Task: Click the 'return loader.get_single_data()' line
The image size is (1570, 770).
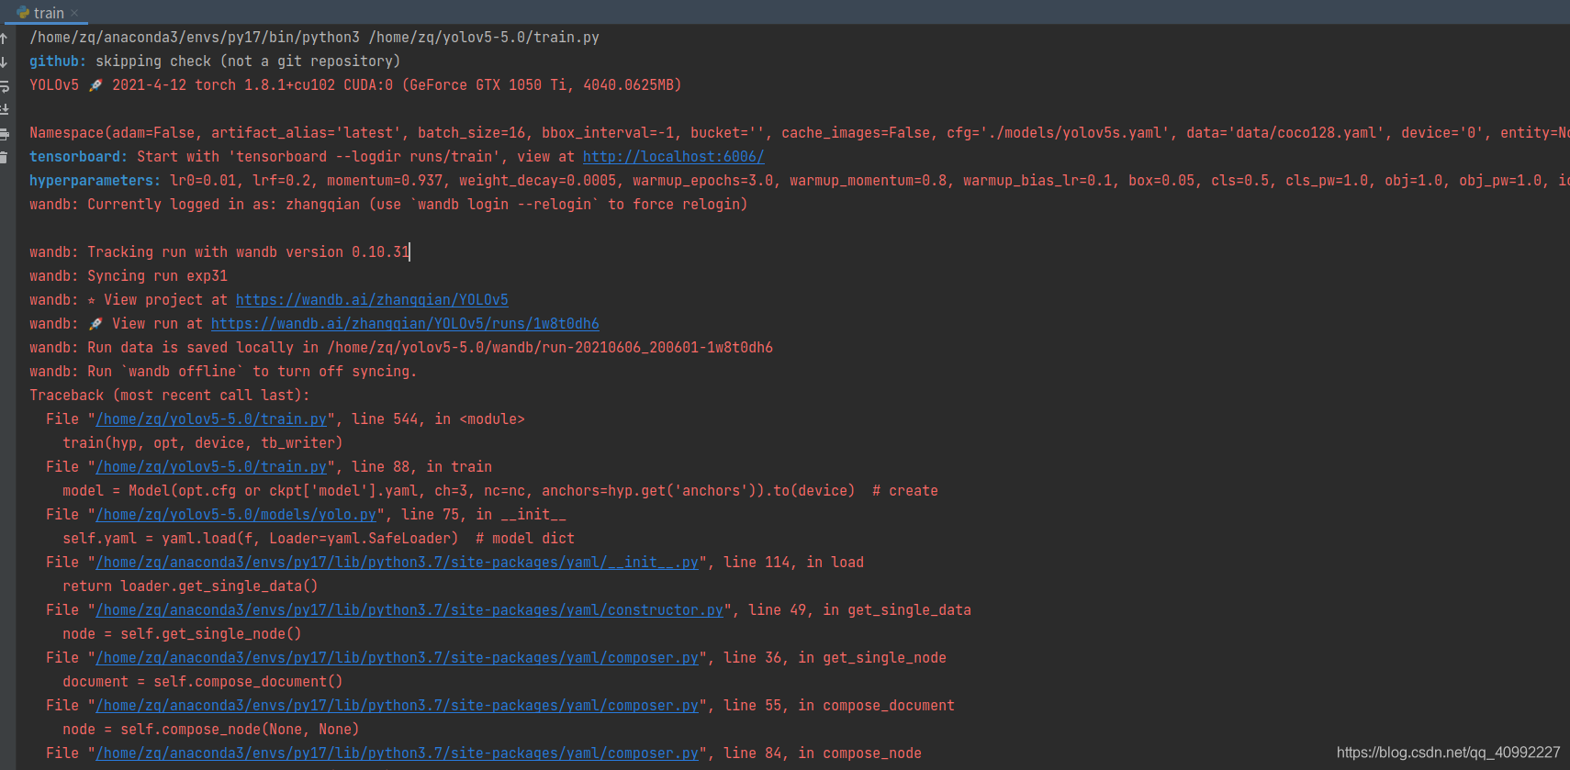Action: point(190,586)
